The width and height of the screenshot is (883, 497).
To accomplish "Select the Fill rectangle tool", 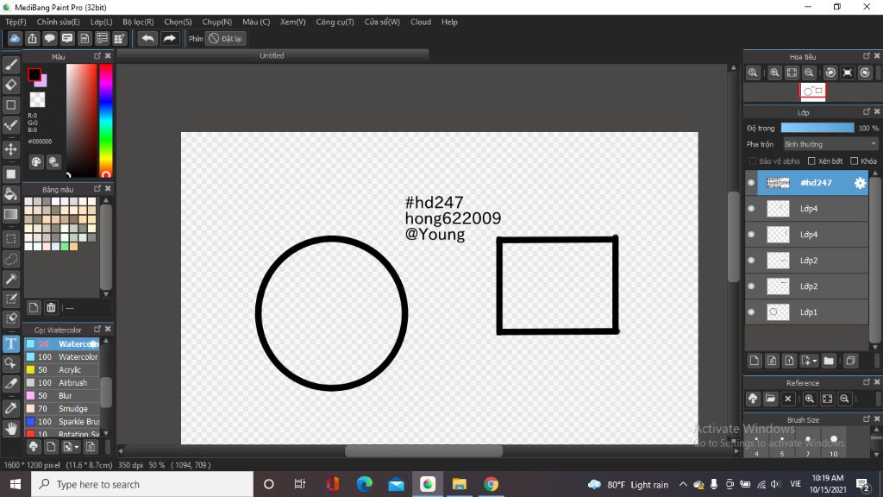I will (10, 174).
